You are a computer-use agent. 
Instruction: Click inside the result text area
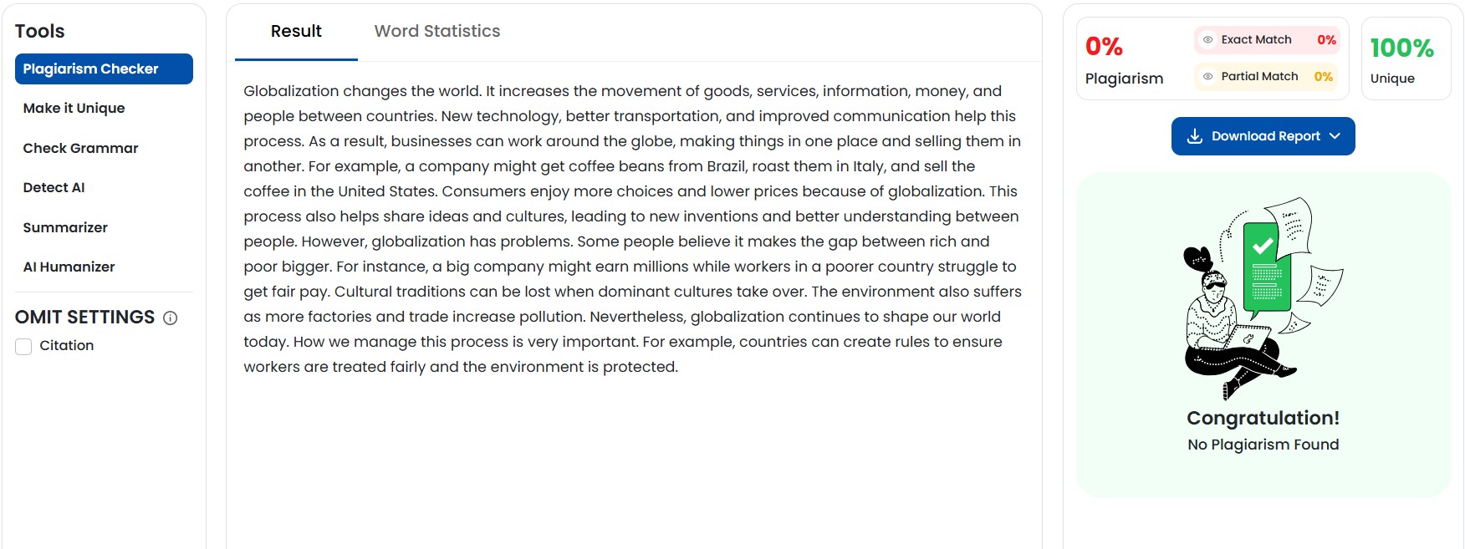633,228
